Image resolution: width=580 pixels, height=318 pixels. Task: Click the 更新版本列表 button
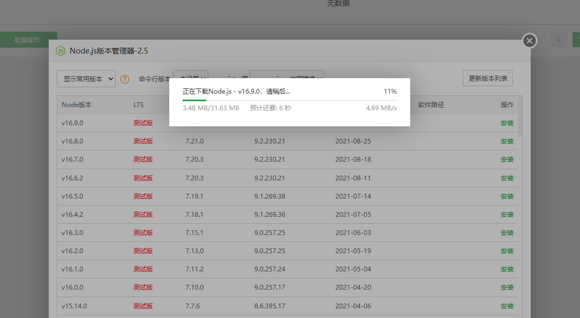(x=487, y=78)
